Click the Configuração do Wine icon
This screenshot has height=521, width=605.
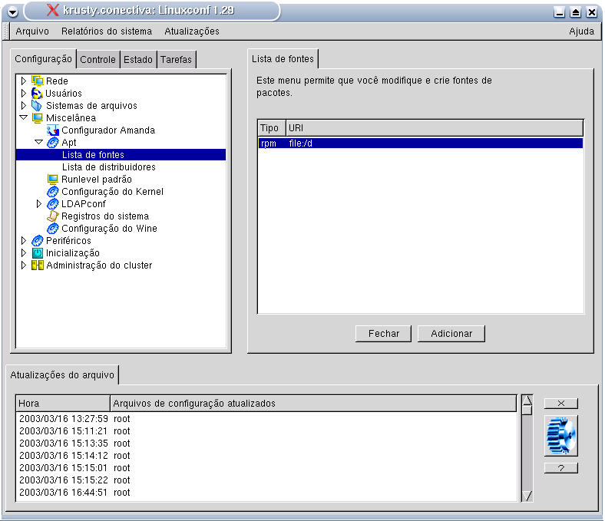53,229
